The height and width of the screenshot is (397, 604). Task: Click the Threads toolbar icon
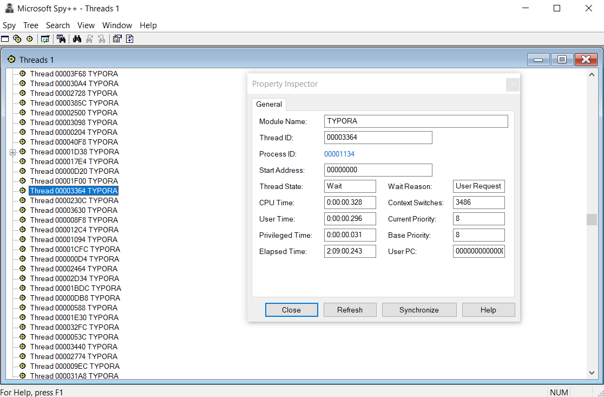29,39
